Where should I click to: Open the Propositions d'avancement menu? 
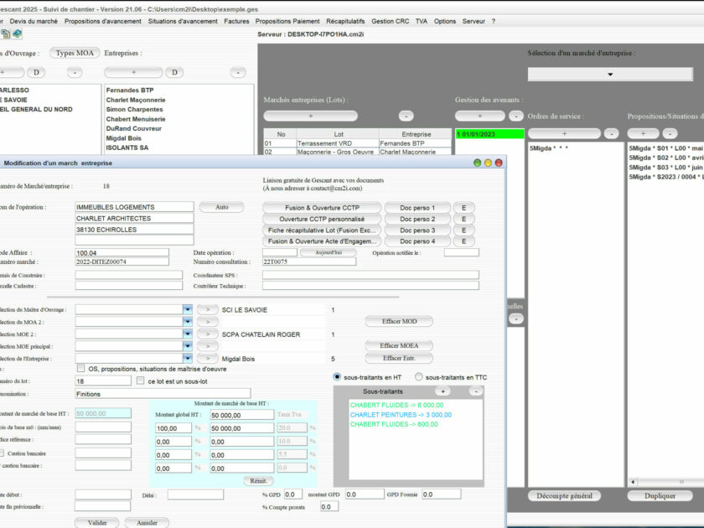(103, 21)
